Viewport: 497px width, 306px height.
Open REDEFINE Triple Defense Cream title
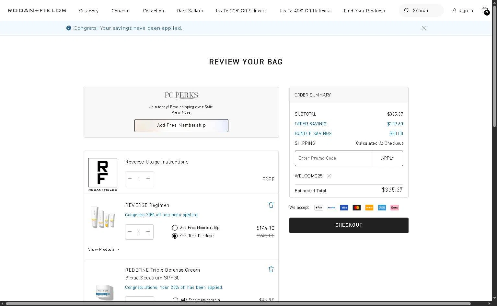pyautogui.click(x=163, y=274)
